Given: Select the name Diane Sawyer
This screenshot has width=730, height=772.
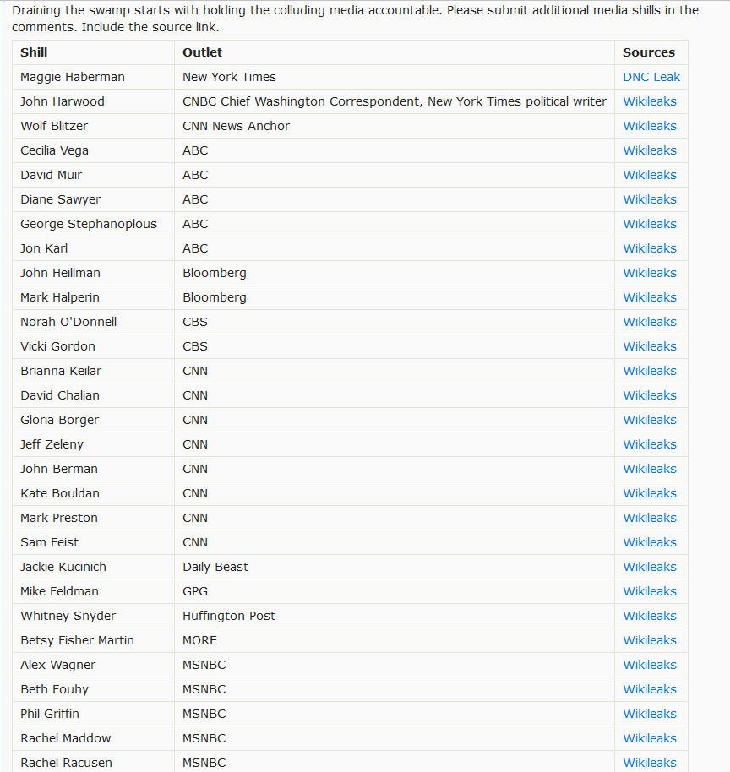Looking at the screenshot, I should tap(60, 199).
